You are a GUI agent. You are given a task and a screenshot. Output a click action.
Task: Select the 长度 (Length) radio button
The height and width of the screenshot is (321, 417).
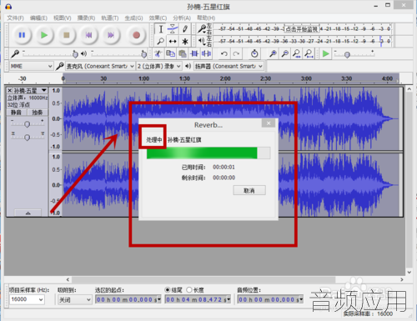pos(189,290)
